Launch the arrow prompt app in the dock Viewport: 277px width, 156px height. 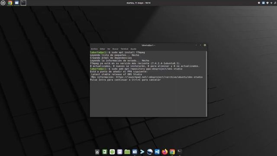pyautogui.click(x=142, y=152)
